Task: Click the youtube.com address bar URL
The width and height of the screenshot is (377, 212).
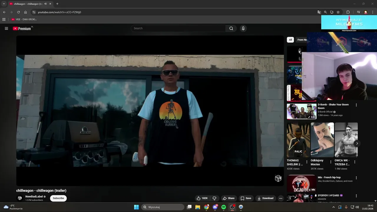Action: [59, 12]
